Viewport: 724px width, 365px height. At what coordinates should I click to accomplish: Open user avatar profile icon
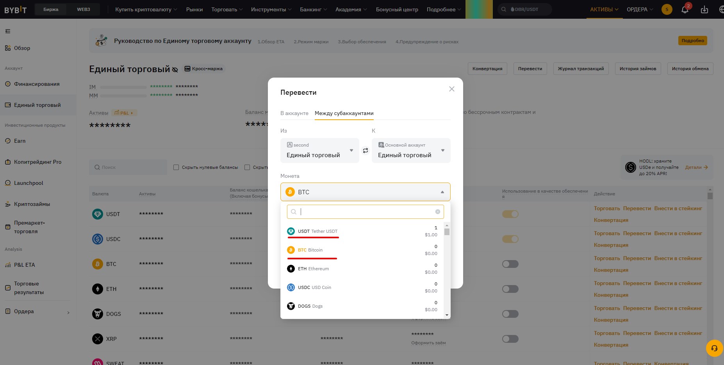(667, 9)
